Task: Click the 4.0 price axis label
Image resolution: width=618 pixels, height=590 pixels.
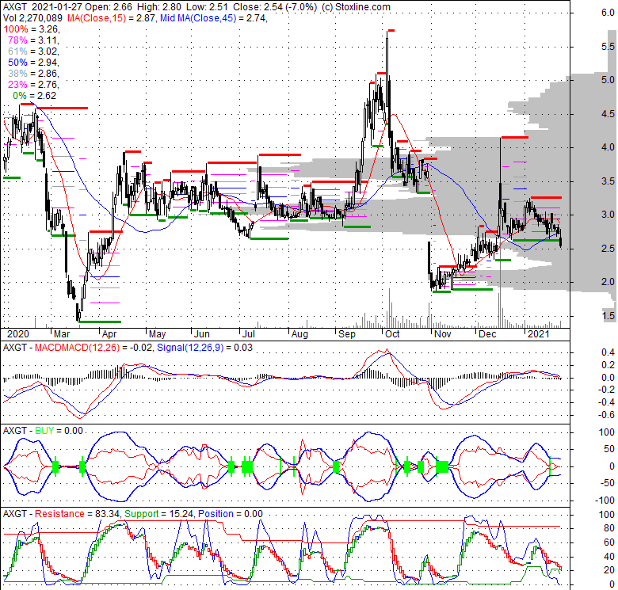Action: (608, 147)
